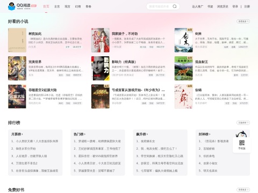The image size is (258, 193).
Task: Open the 达人推广 link
Action: 198,6
